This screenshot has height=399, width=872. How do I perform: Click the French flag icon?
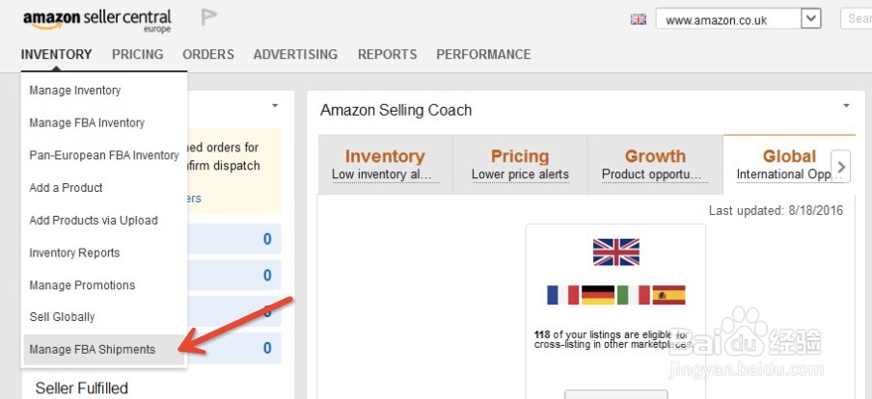[562, 295]
